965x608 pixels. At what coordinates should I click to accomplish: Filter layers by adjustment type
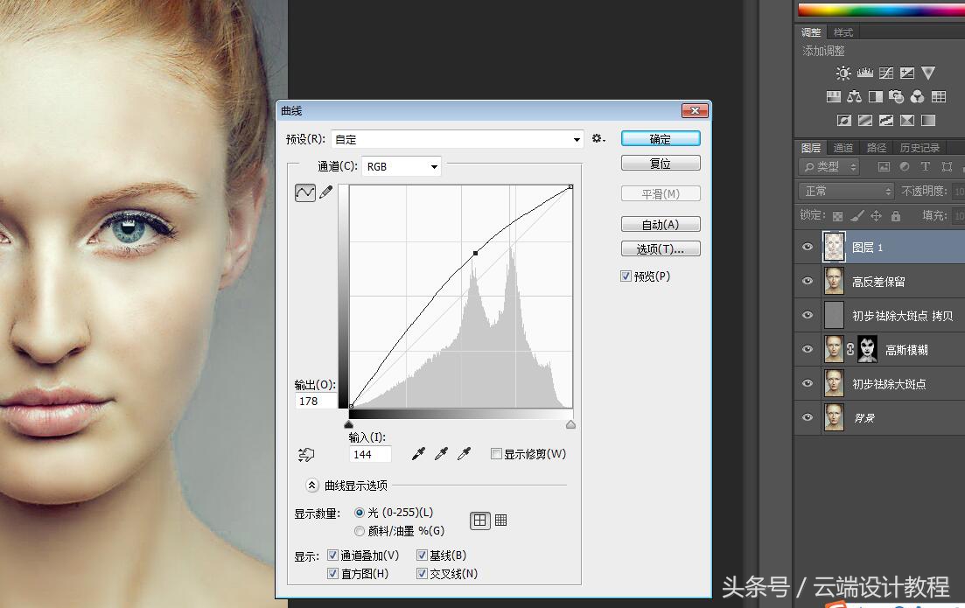(x=905, y=167)
